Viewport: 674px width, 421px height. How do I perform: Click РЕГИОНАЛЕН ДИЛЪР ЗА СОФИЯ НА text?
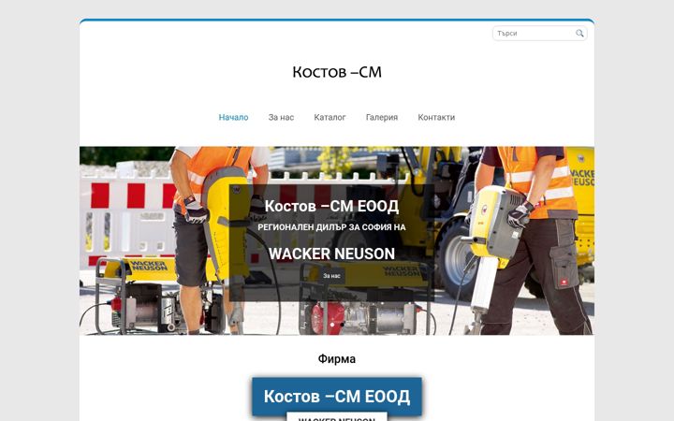click(x=331, y=227)
